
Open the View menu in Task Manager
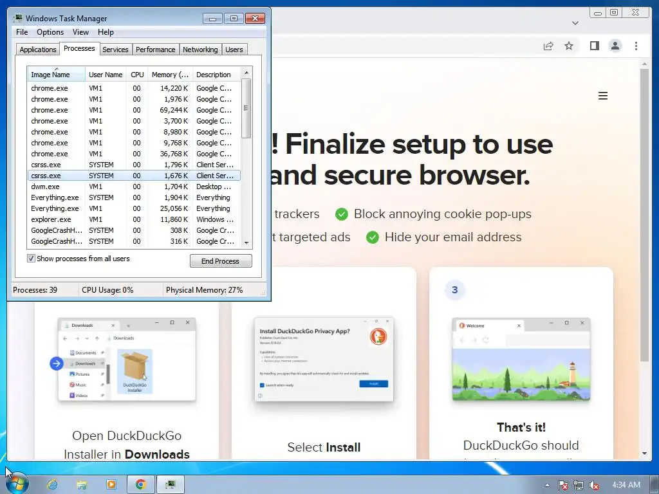[80, 32]
